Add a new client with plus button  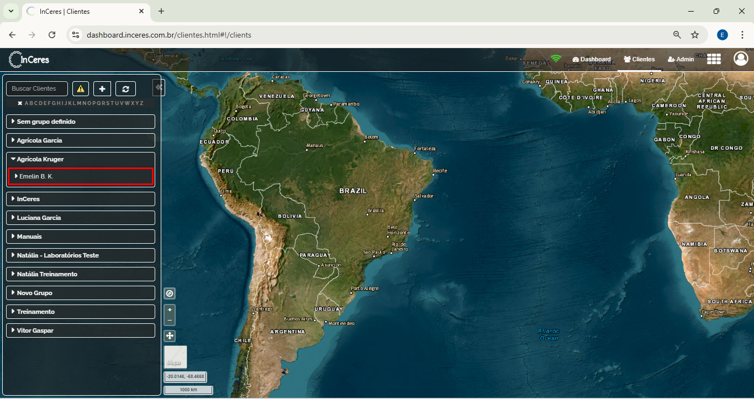point(102,88)
